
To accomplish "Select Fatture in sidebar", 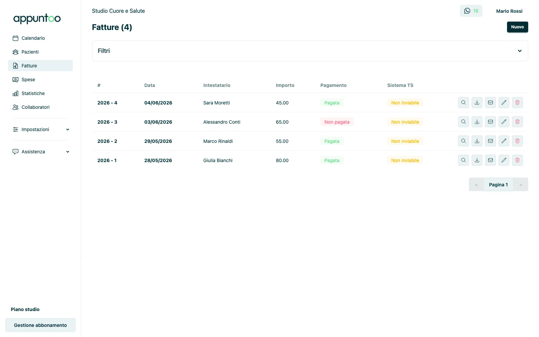I will click(x=40, y=66).
